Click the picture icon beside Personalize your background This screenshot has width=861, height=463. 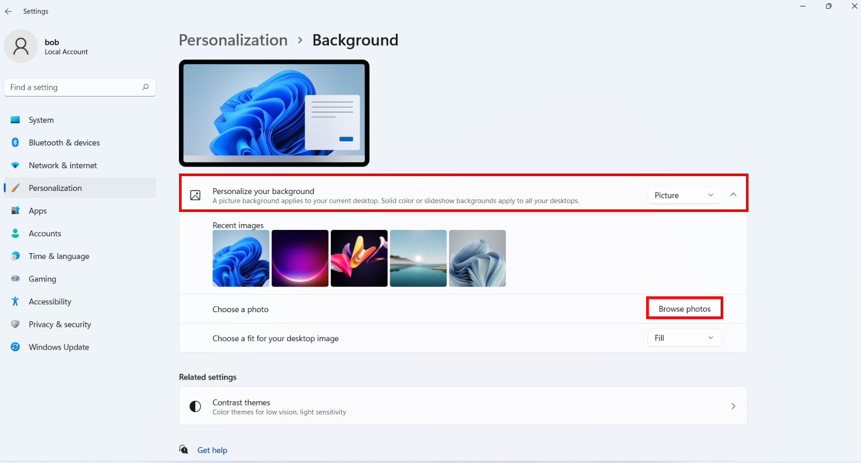(x=195, y=195)
